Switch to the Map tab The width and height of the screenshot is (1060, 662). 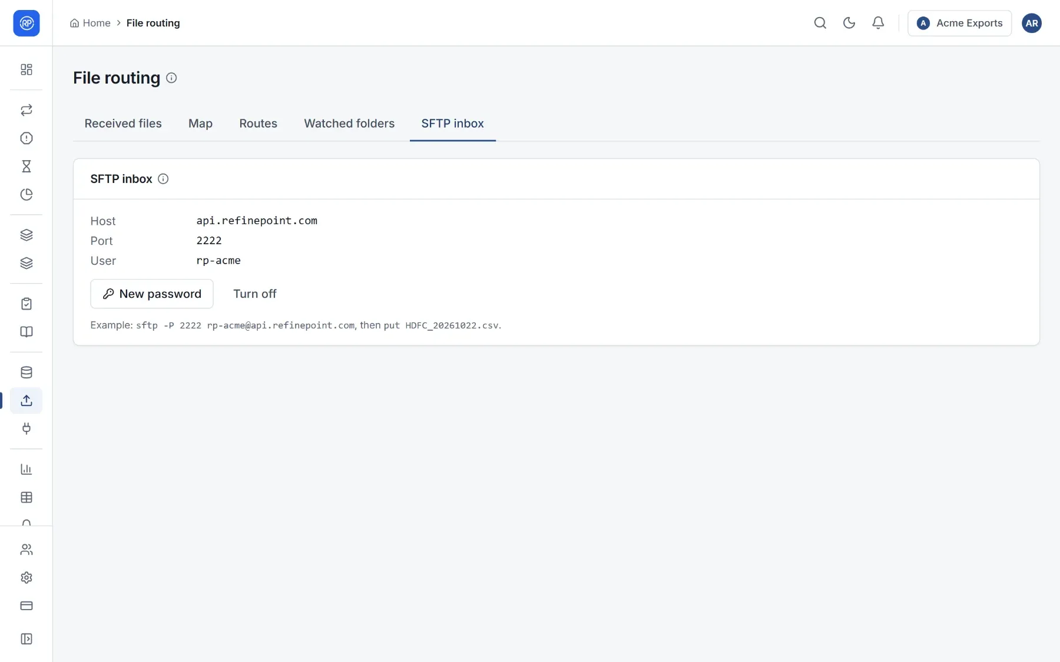click(x=200, y=124)
